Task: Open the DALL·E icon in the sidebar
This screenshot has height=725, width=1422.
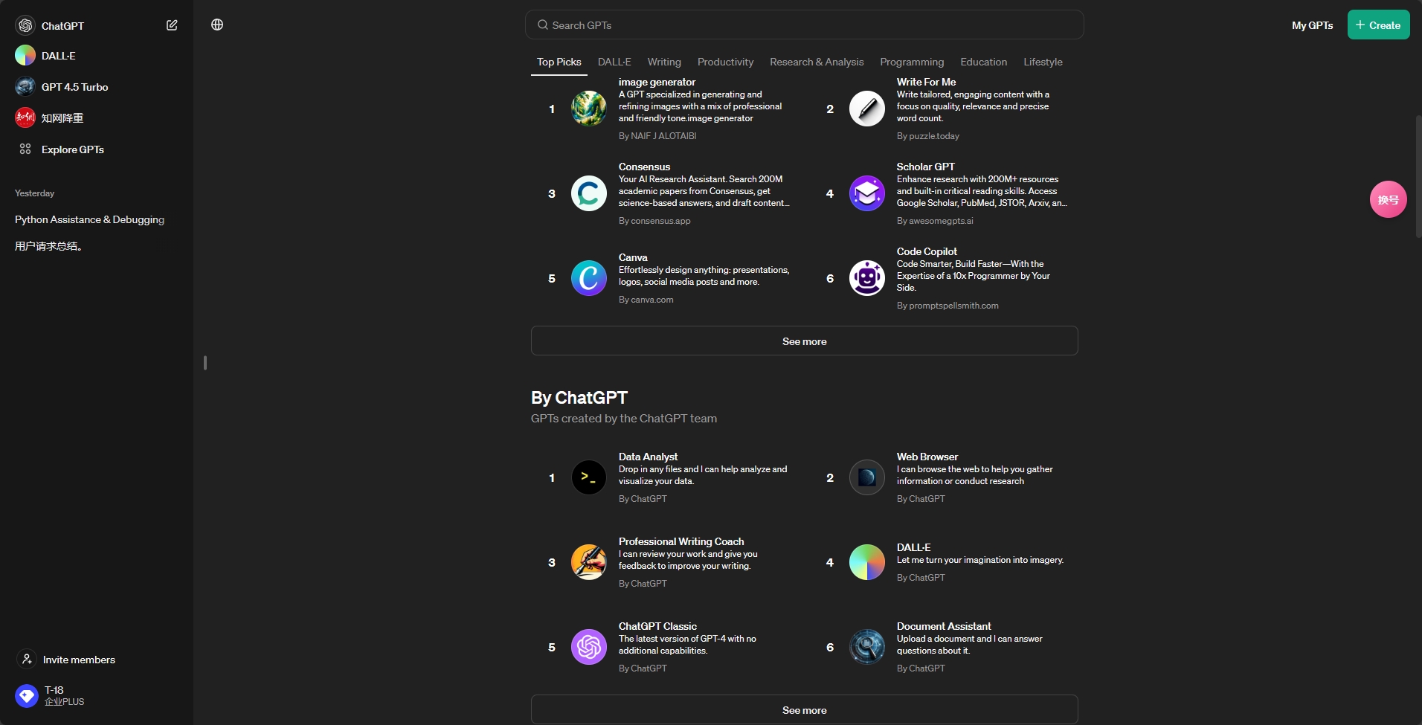Action: pyautogui.click(x=25, y=56)
